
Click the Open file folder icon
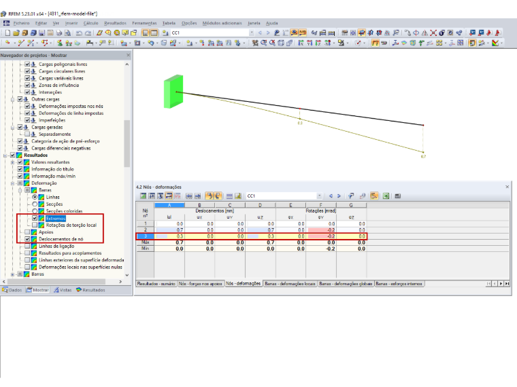coord(16,33)
